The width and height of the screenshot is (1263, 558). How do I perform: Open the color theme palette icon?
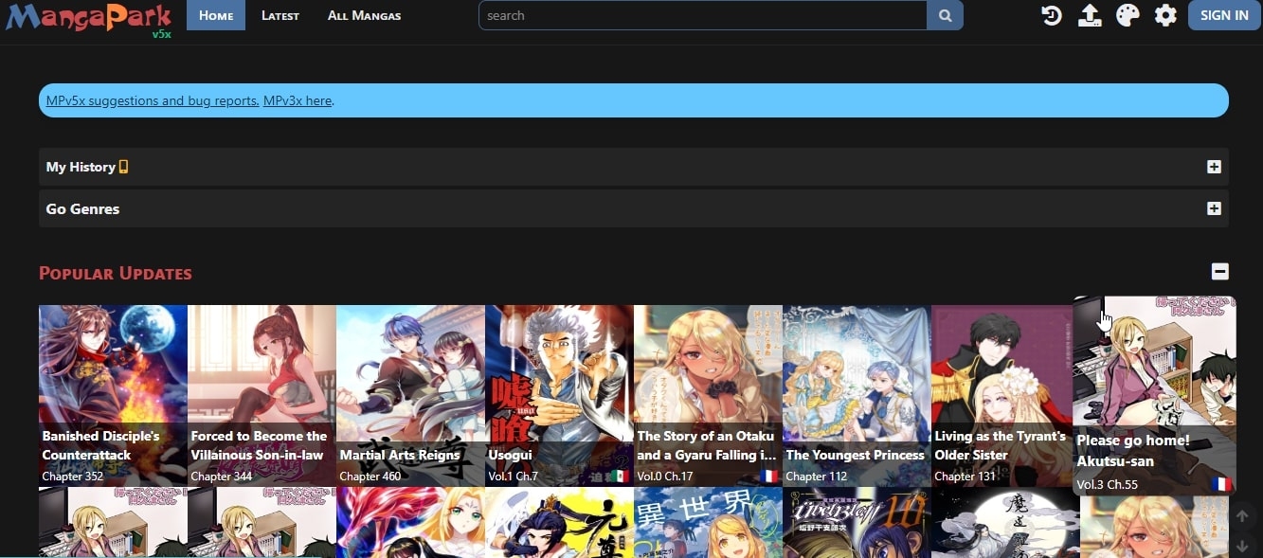[x=1128, y=15]
